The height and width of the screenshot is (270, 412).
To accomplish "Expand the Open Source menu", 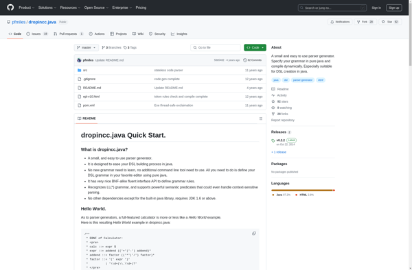I will [96, 8].
